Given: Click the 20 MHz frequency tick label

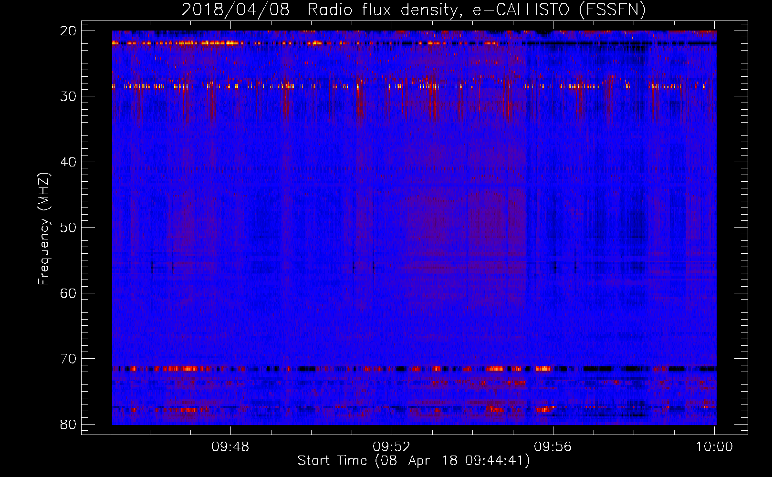Looking at the screenshot, I should 68,31.
